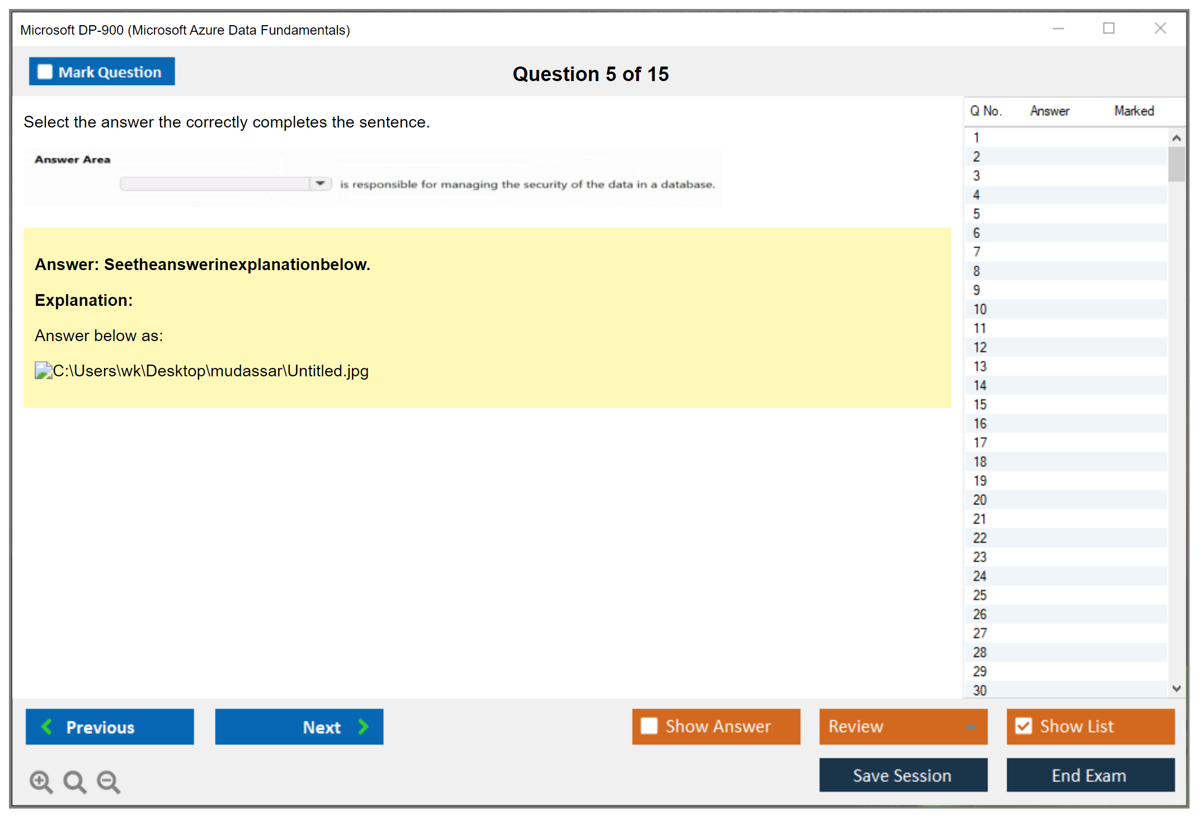Click the broken image icon in explanation
Screen dimensions: 1203x822
point(43,371)
